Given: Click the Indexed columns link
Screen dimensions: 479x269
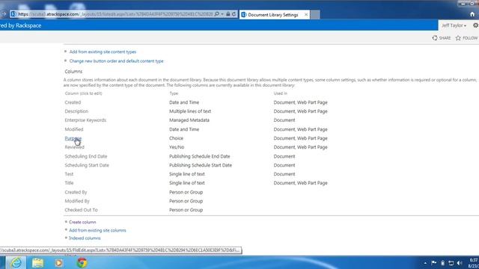Looking at the screenshot, I should pos(85,238).
